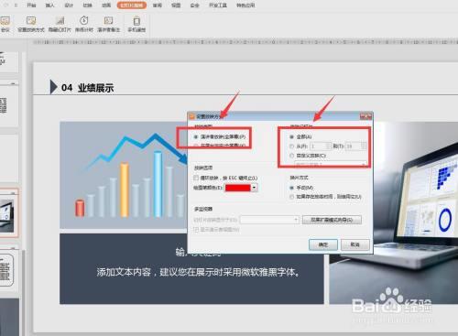The image size is (458, 336).
Task: Open the 演讲者备注 toolbar icon
Action: pyautogui.click(x=109, y=24)
